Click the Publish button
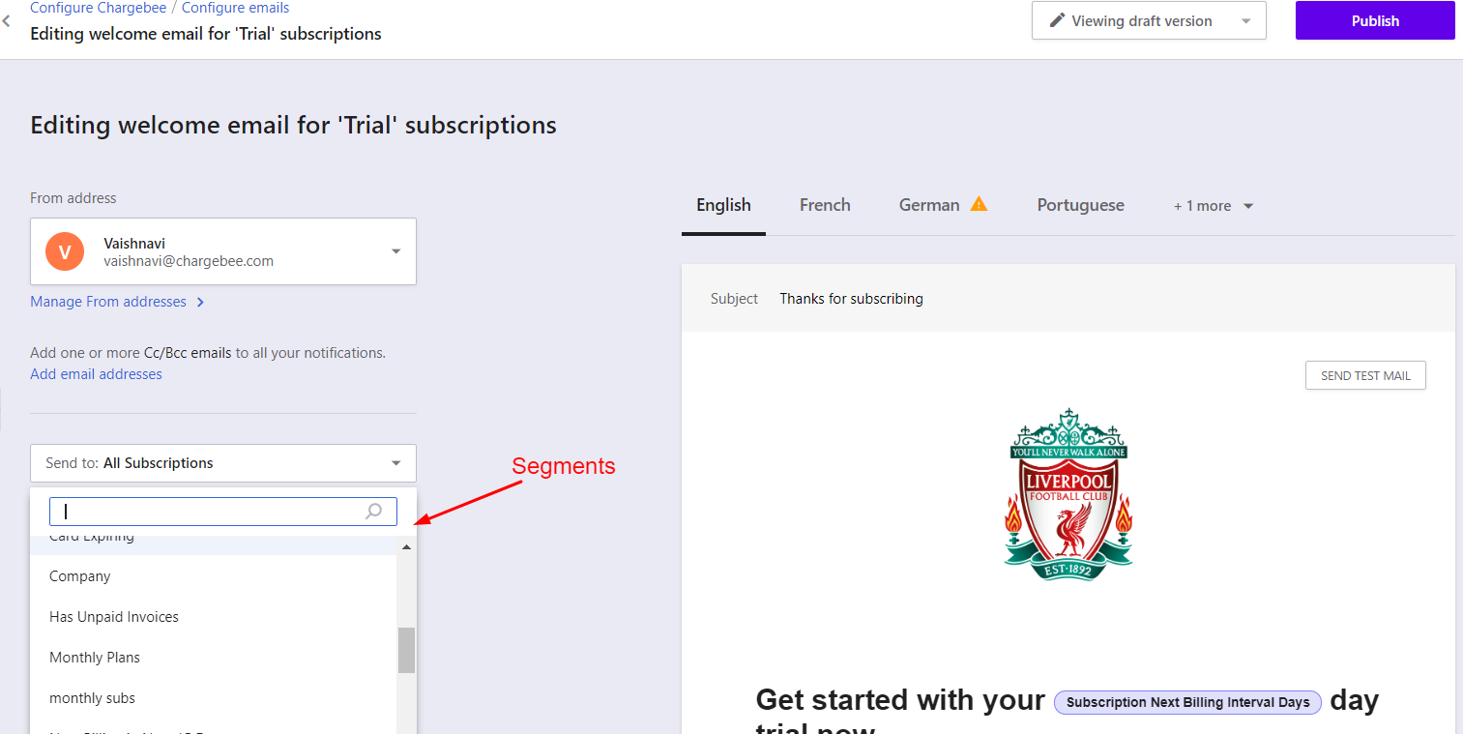 (1374, 20)
